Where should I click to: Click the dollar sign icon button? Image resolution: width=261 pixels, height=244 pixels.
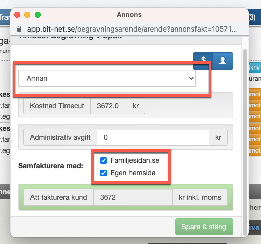(x=203, y=61)
